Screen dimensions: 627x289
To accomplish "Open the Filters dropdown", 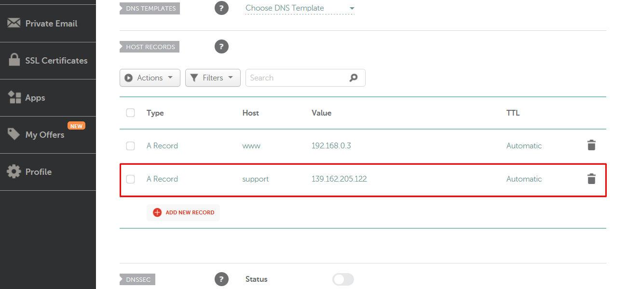I will (213, 78).
